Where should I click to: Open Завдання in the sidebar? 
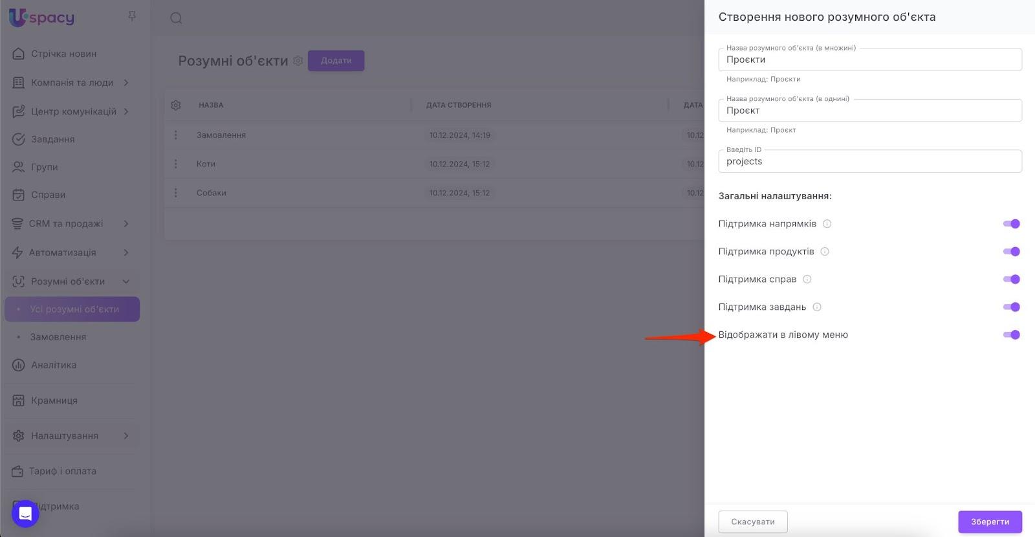click(x=53, y=139)
